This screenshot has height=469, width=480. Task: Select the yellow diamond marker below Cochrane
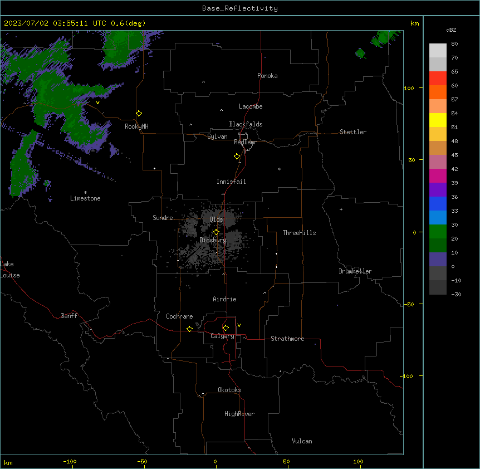click(x=189, y=329)
